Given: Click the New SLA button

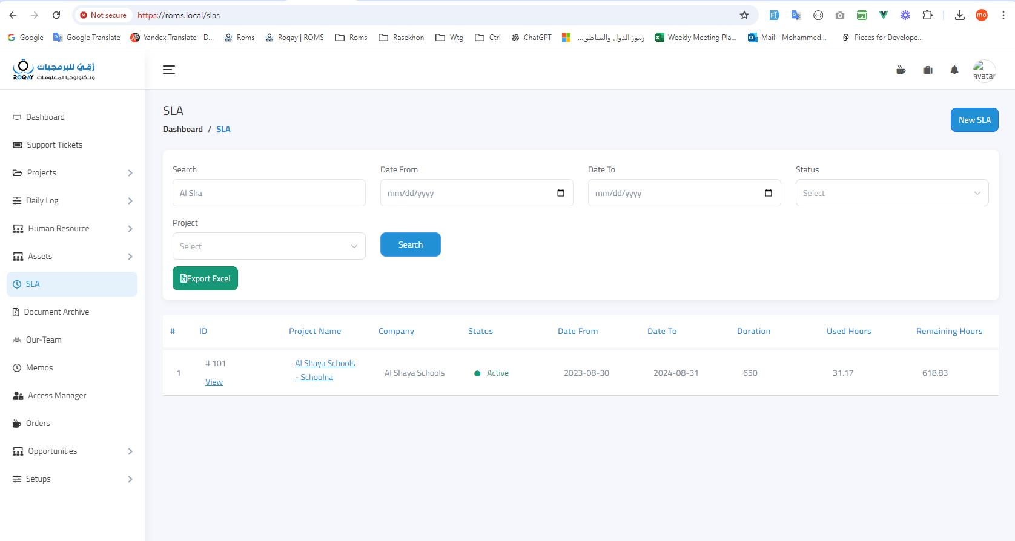Looking at the screenshot, I should [x=974, y=120].
